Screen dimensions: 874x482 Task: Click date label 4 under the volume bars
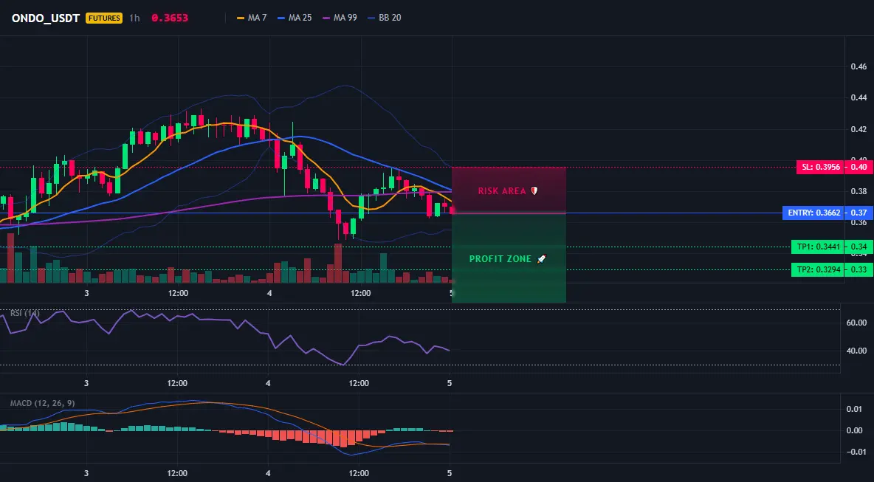[x=269, y=293]
